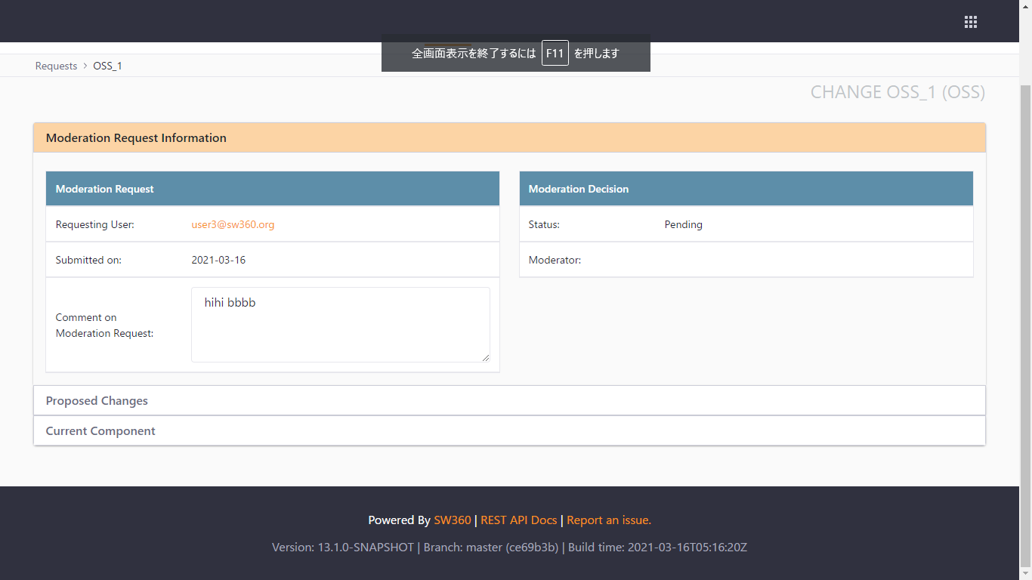Select the OS​S_1 breadcrumb item

[107, 66]
